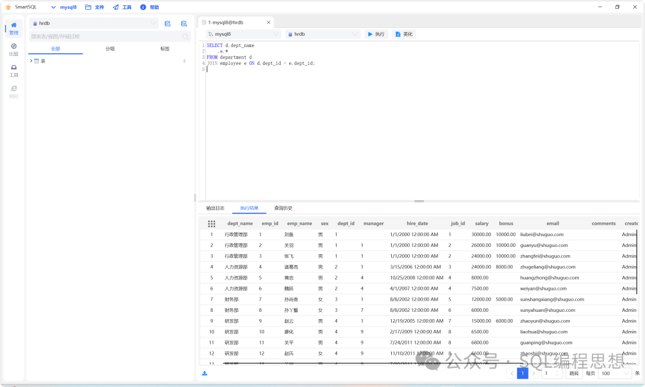Click the table search input field

coord(105,36)
